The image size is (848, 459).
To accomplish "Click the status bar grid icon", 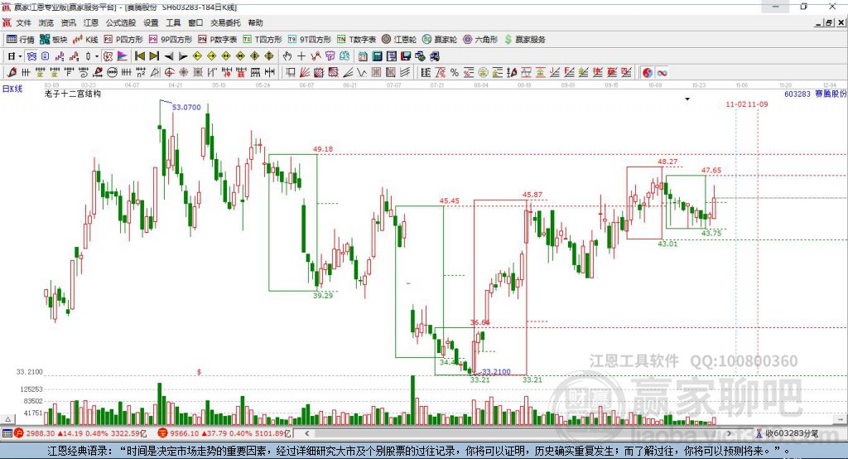I will point(7,433).
